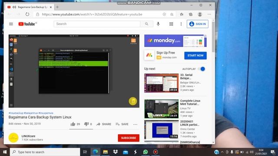Click the #linuxbackup hashtag
Image resolution: width=278 pixels, height=156 pixels.
[x=16, y=113]
